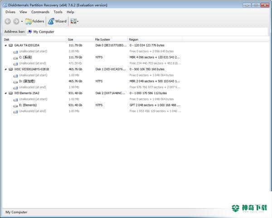Collapse the WDC WD5002ABYS disk node

[5, 69]
